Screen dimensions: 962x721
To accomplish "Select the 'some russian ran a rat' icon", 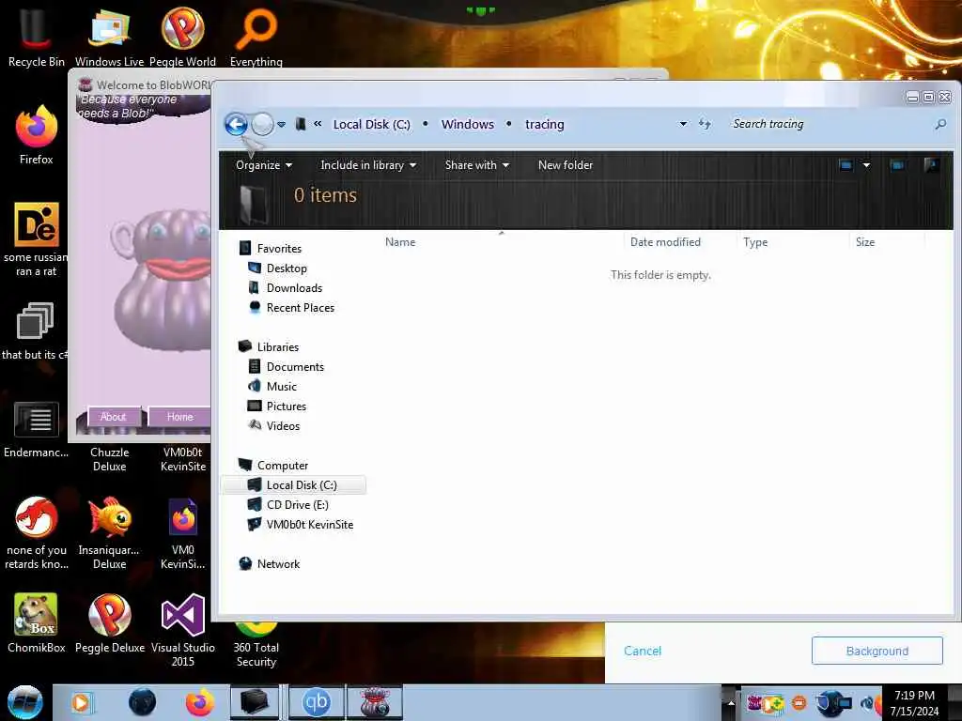I will click(37, 239).
